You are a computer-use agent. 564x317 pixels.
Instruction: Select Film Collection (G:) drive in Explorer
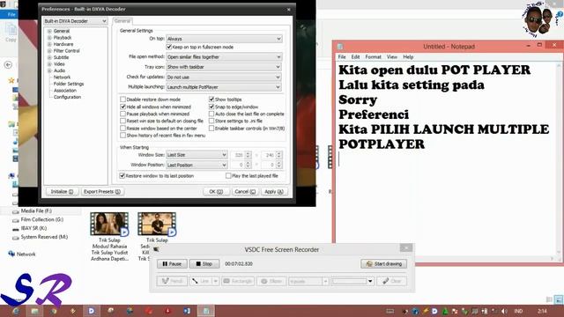[x=41, y=219]
